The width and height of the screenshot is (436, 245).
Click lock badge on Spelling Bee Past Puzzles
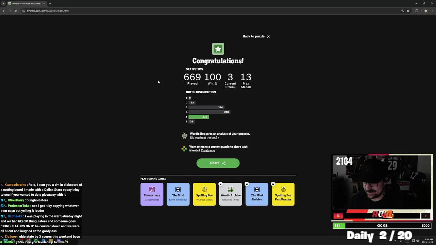coord(273,184)
